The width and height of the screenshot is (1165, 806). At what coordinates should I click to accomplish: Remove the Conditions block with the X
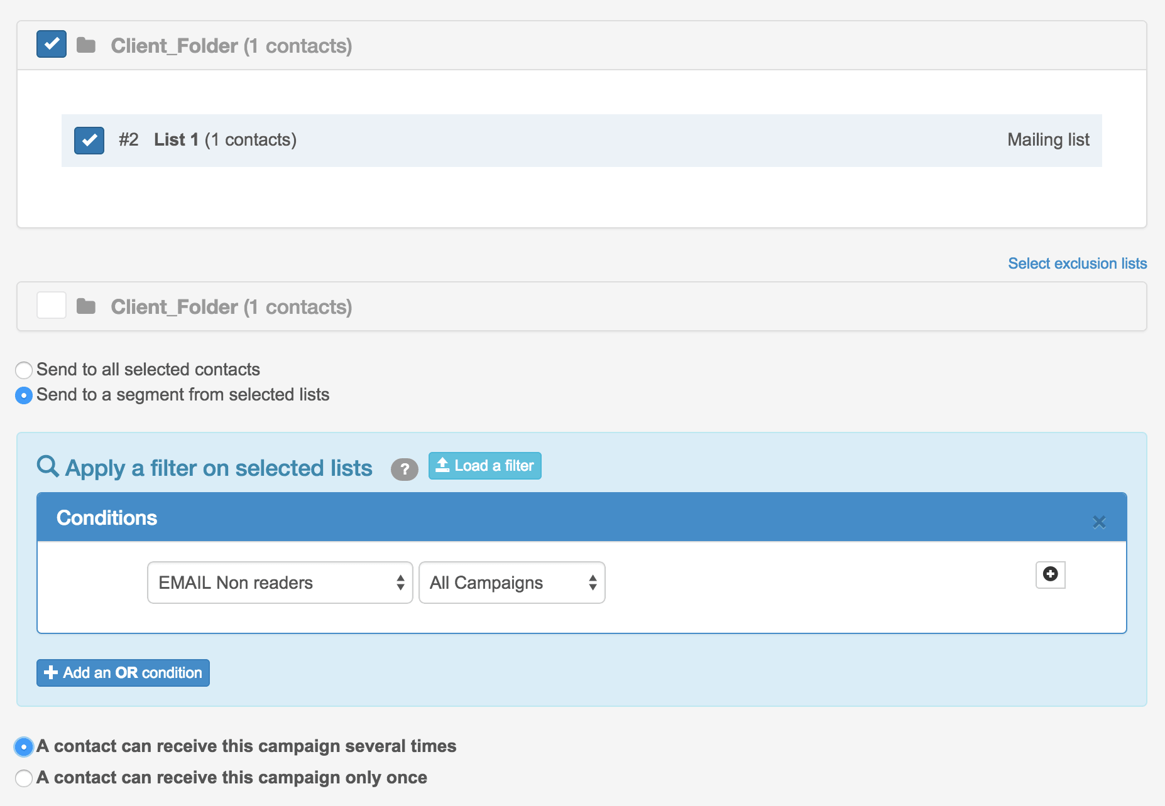click(1099, 522)
